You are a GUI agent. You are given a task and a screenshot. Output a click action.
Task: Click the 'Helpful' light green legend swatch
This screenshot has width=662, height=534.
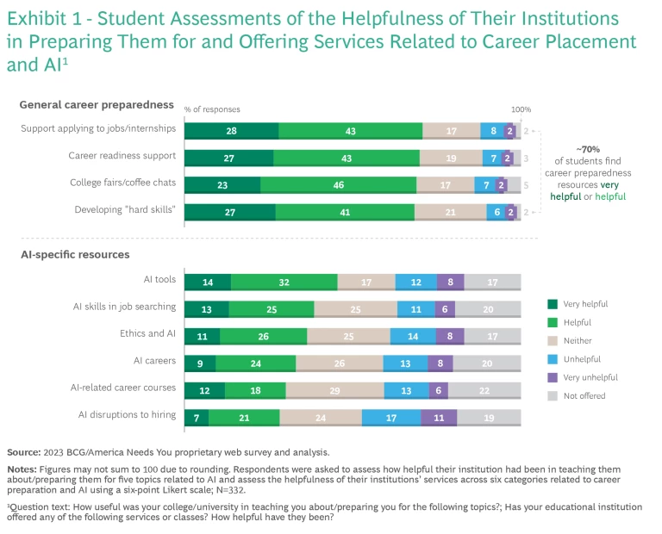click(553, 322)
